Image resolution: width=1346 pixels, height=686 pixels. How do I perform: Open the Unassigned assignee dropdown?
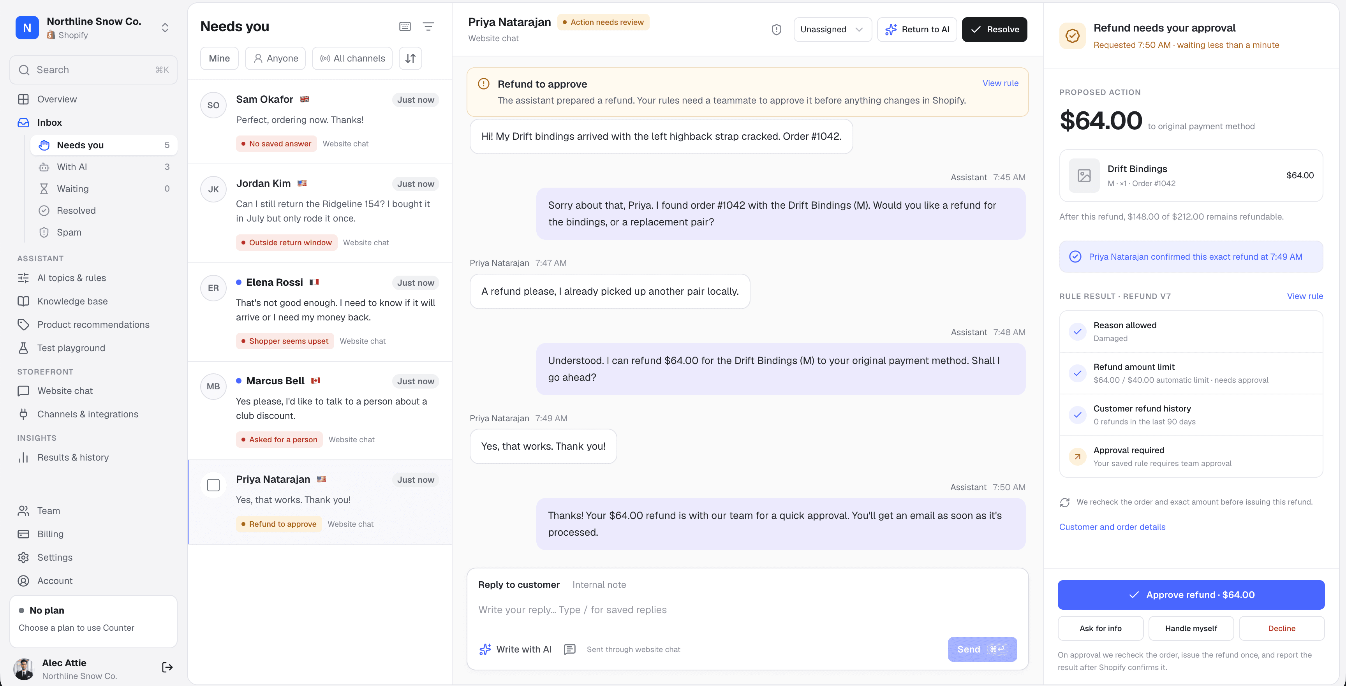click(832, 29)
